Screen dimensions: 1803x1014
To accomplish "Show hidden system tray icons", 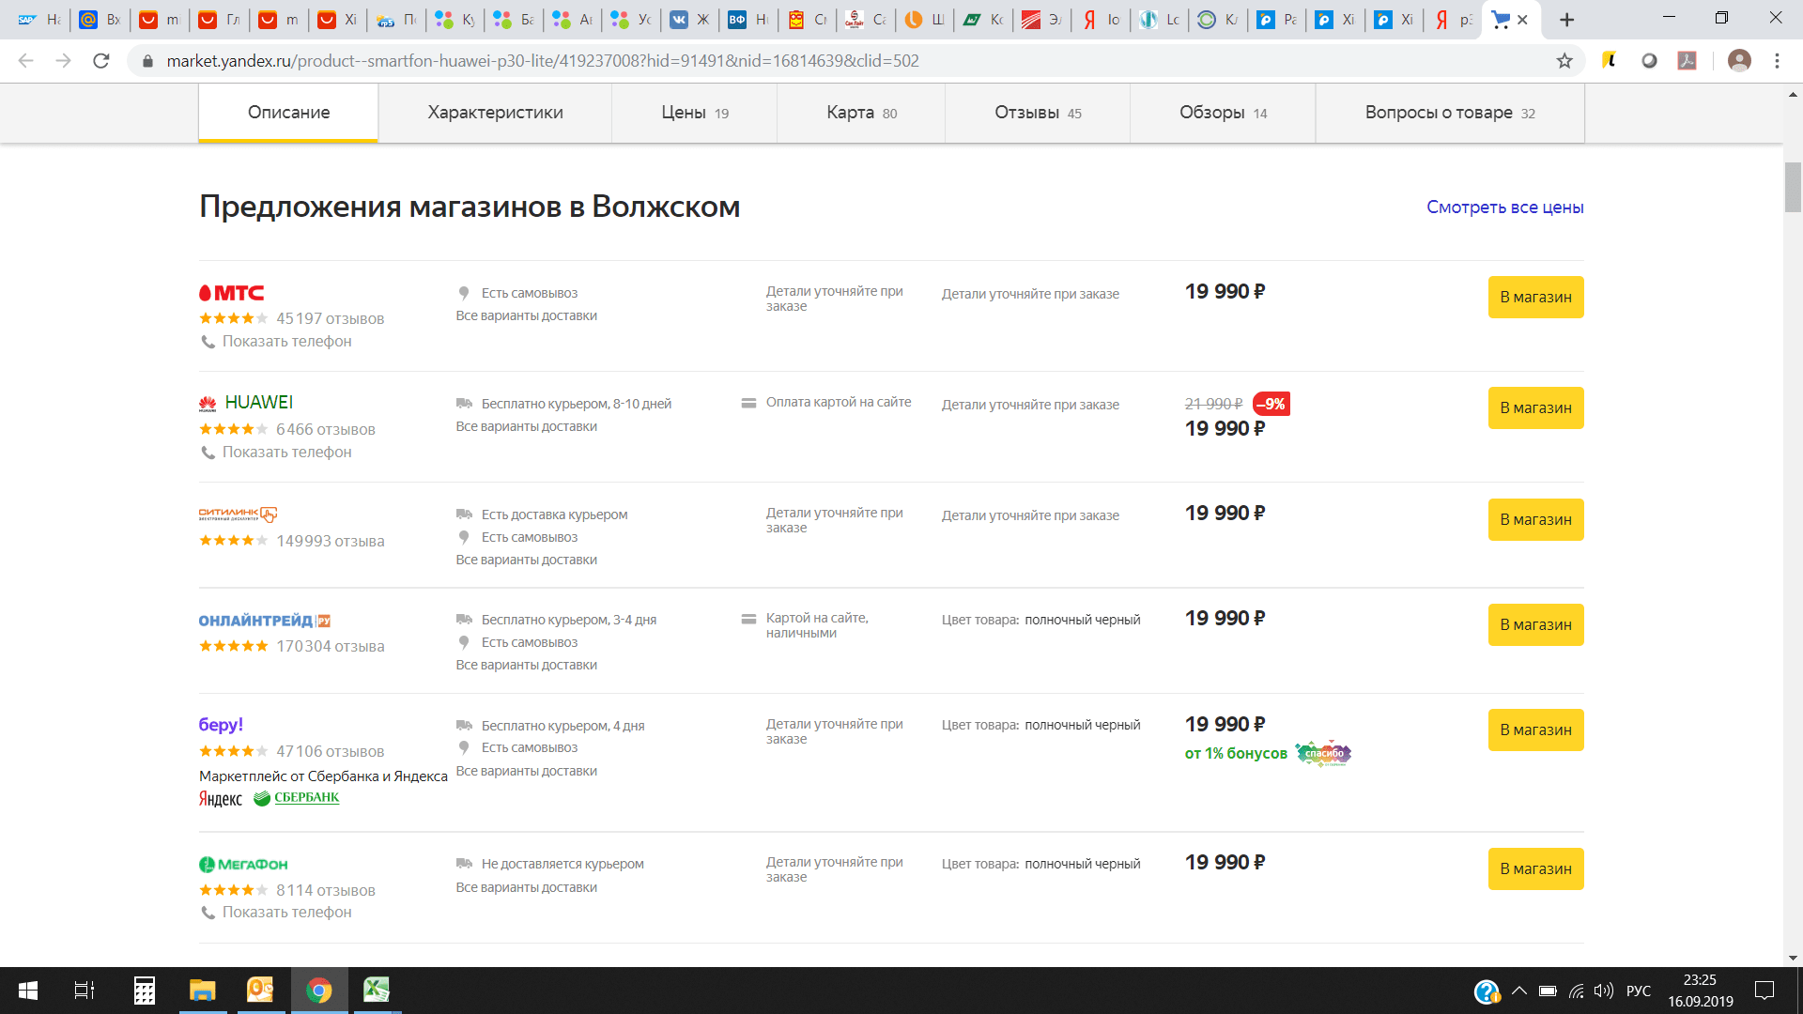I will [1518, 991].
